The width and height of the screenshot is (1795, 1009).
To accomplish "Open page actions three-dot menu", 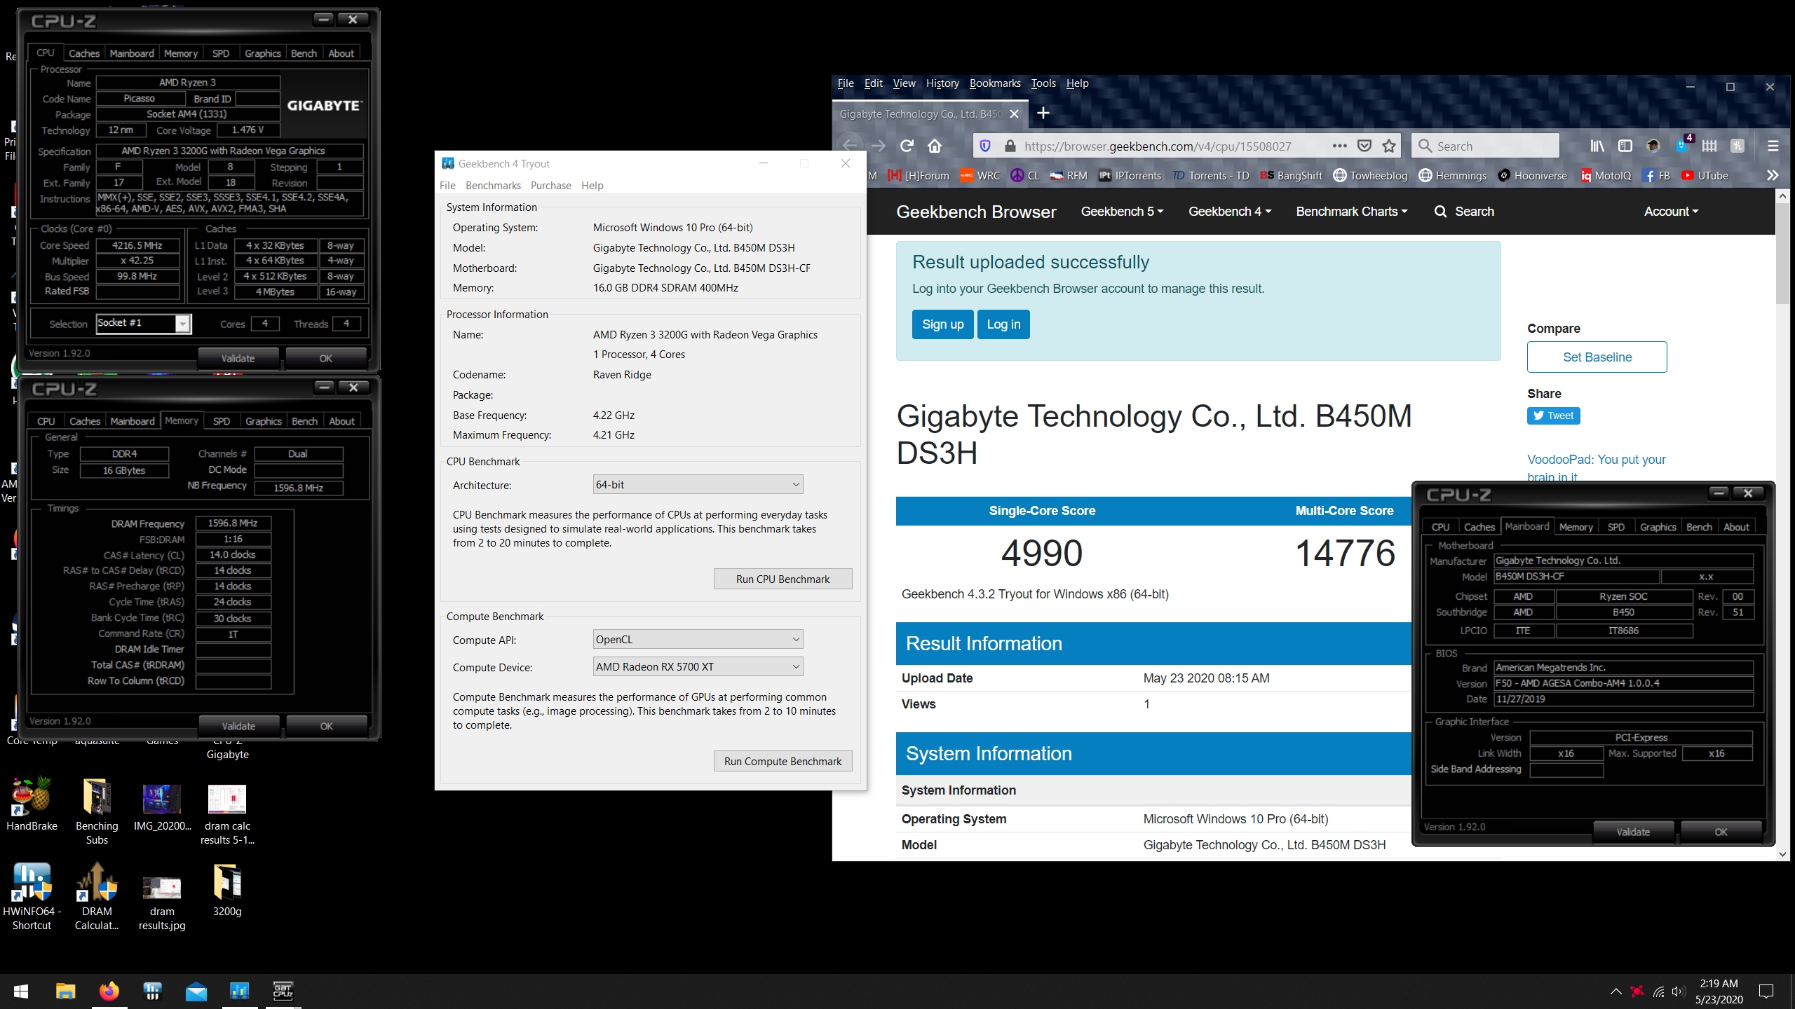I will (1339, 146).
